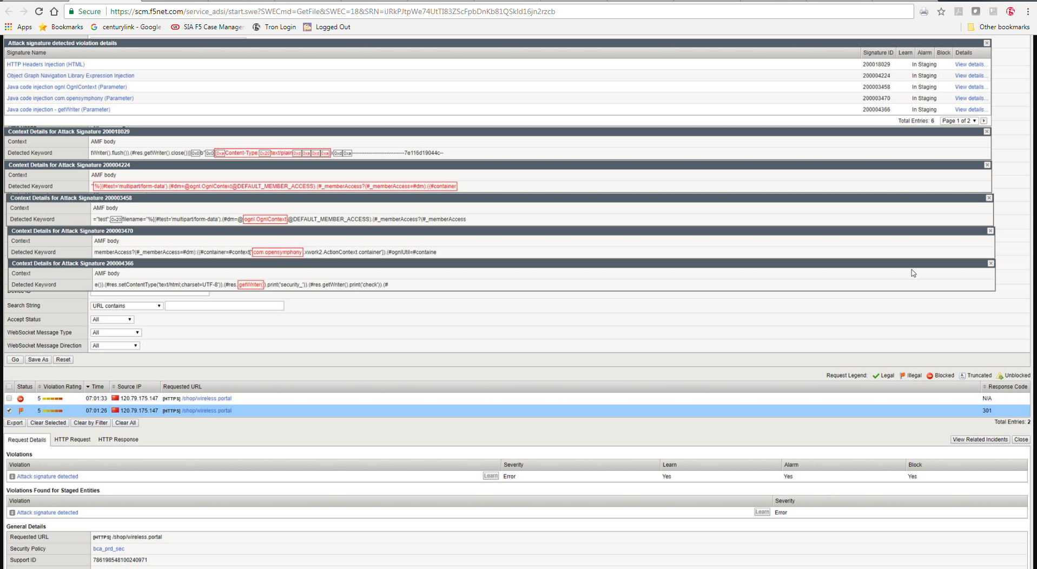The width and height of the screenshot is (1037, 569).
Task: Open the centurylink - Google bookmark
Action: (126, 27)
